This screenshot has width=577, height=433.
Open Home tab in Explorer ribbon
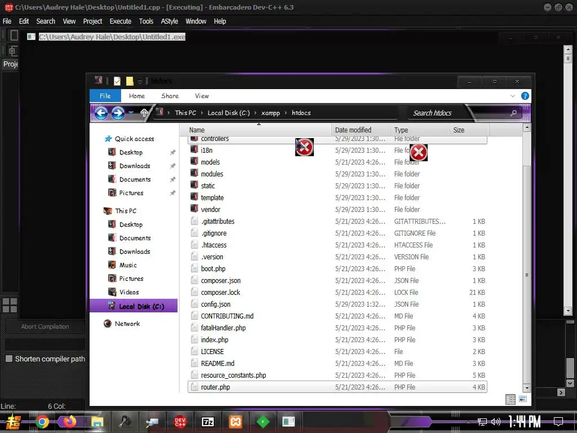point(137,96)
